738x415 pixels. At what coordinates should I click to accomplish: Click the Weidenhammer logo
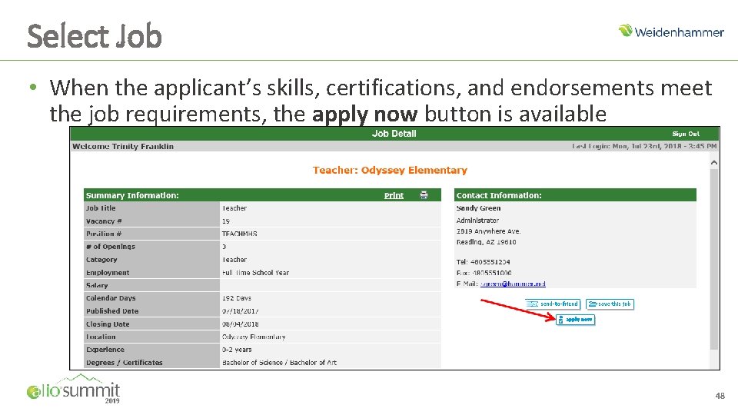tap(671, 32)
